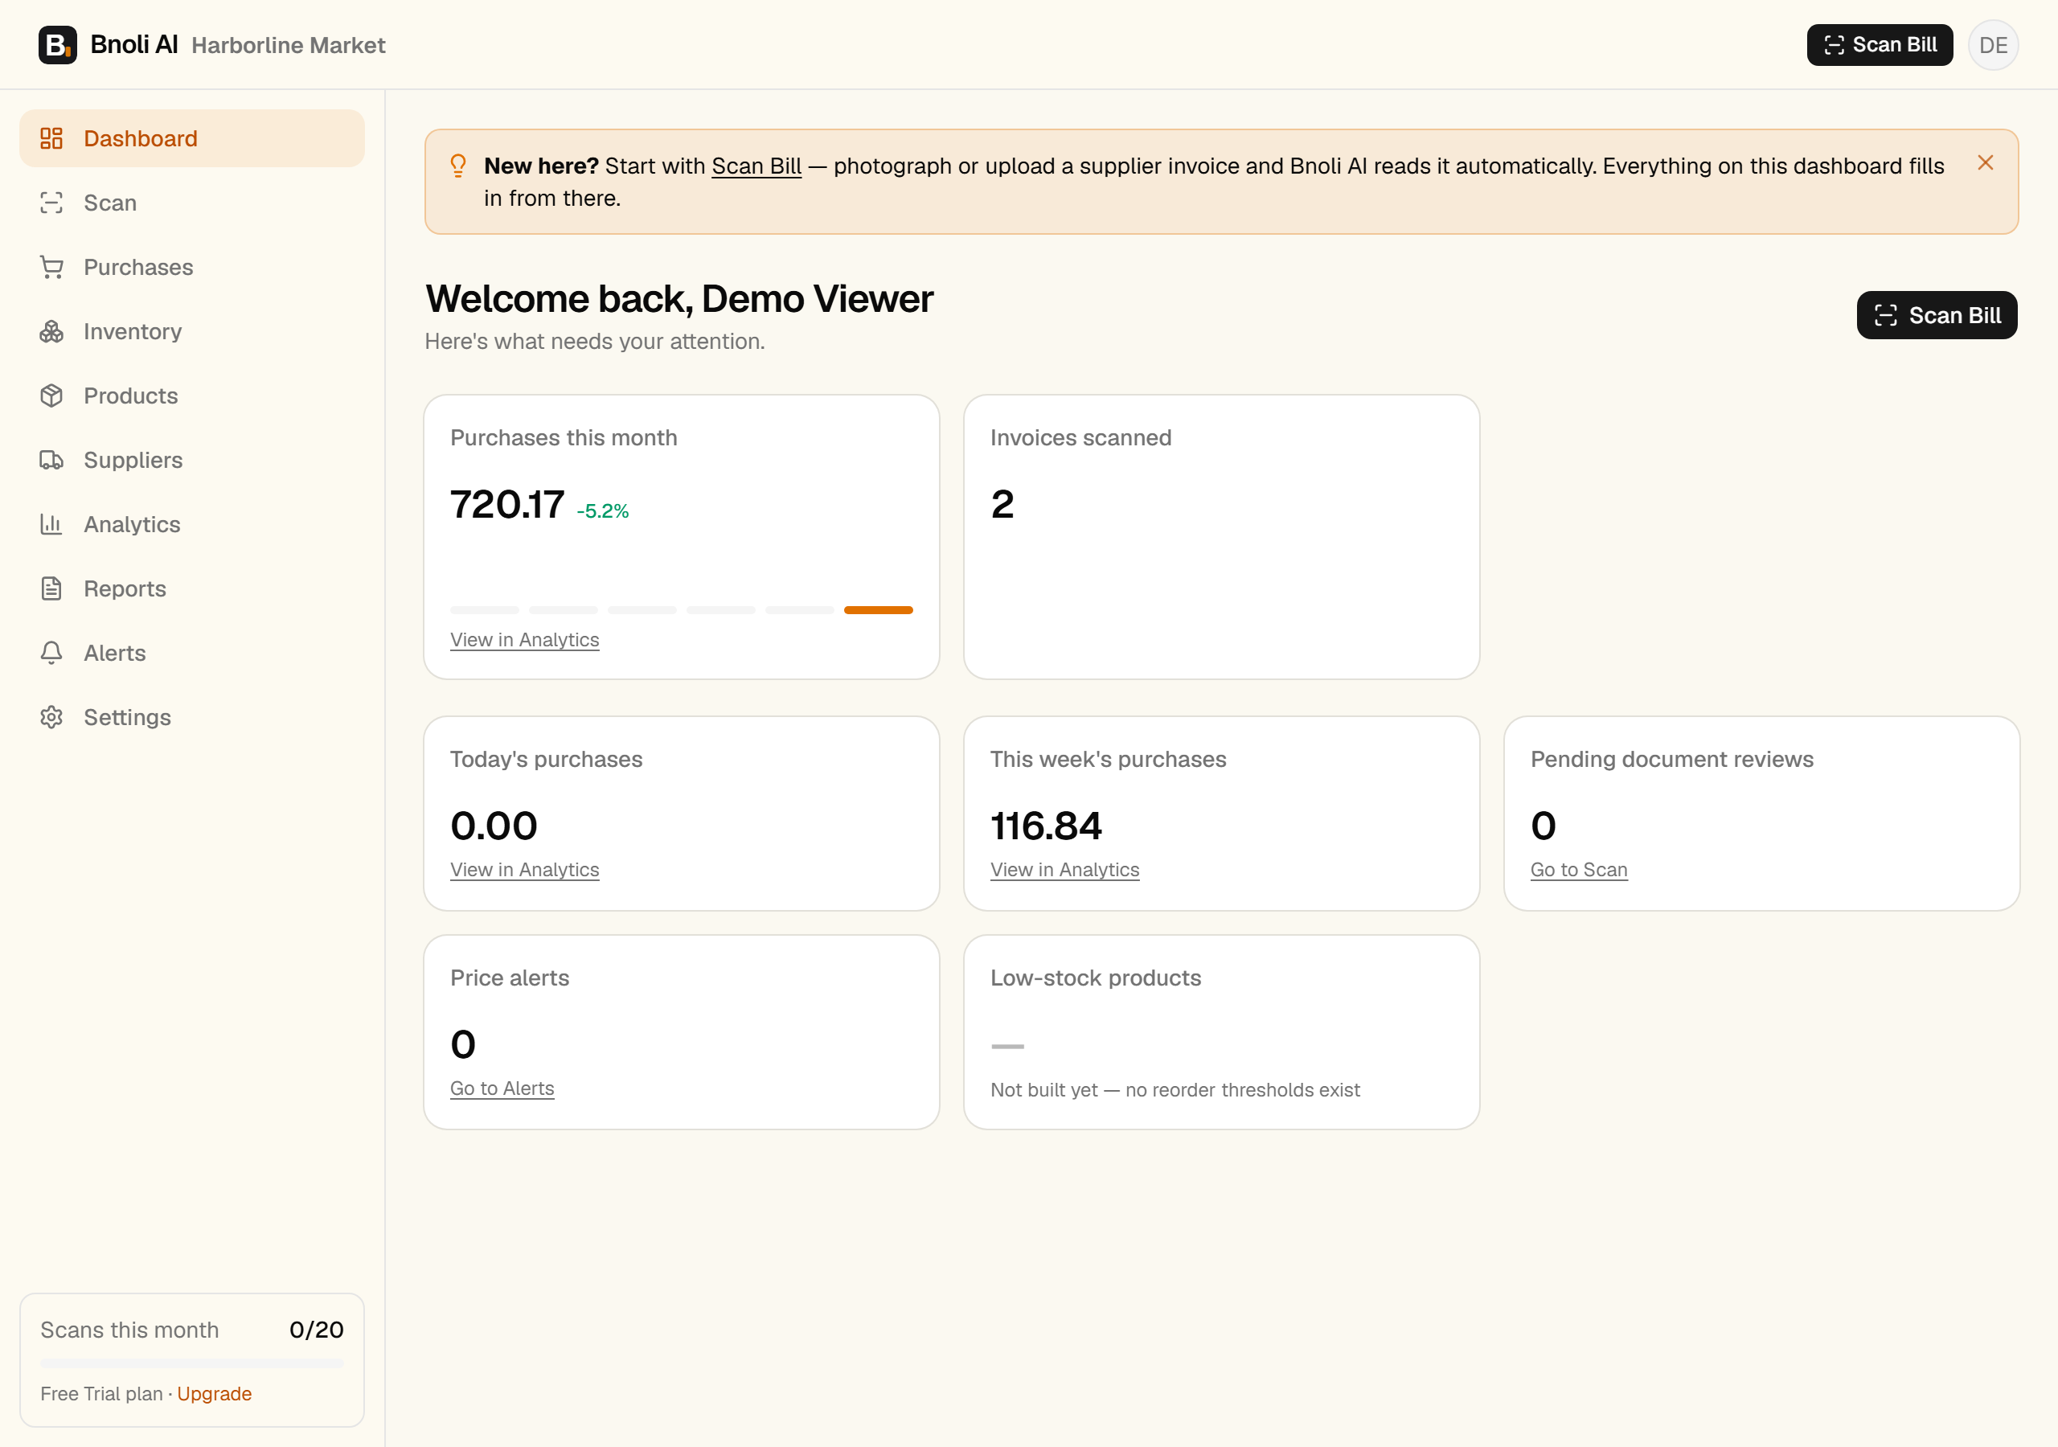2058x1447 pixels.
Task: Click the Analytics bar chart icon
Action: (51, 524)
